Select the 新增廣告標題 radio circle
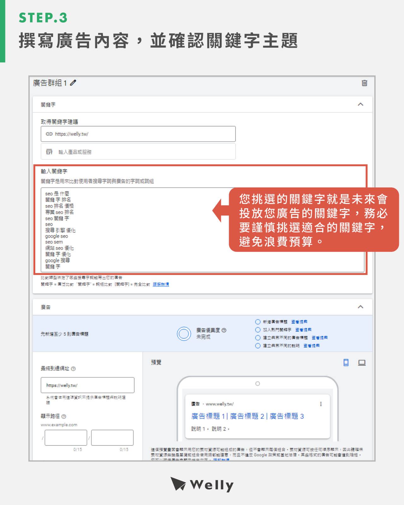This screenshot has height=505, width=404. click(x=258, y=322)
